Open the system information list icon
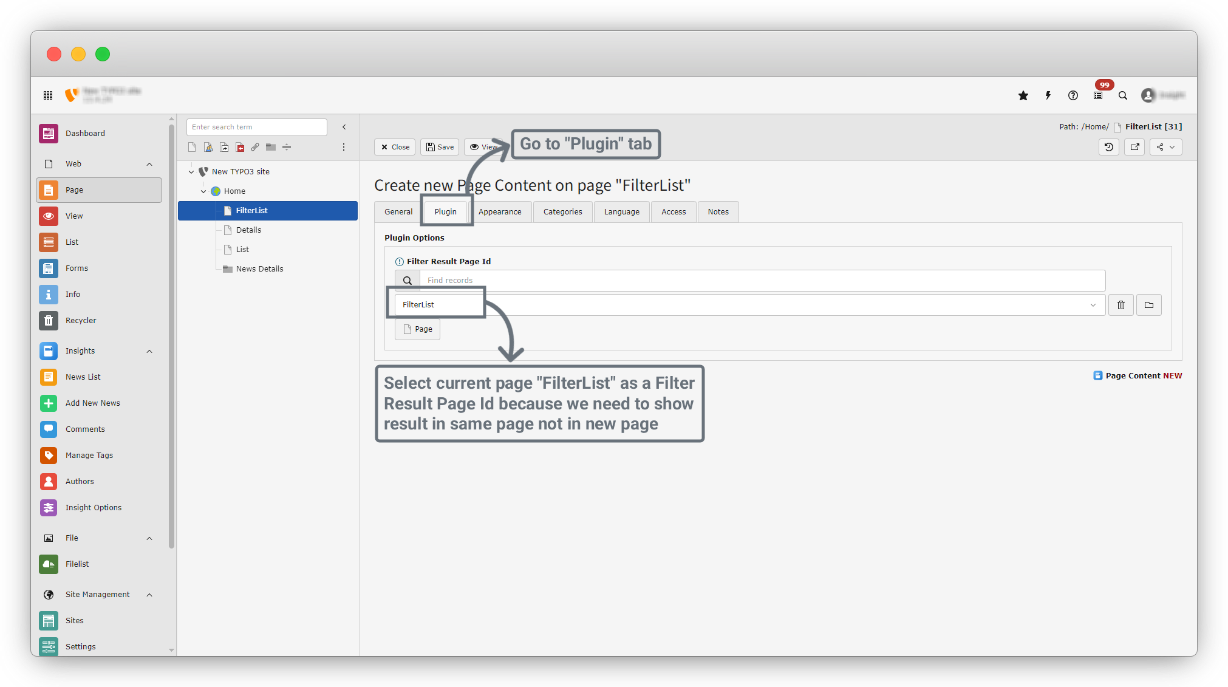Viewport: 1228px width, 687px height. (x=1098, y=95)
